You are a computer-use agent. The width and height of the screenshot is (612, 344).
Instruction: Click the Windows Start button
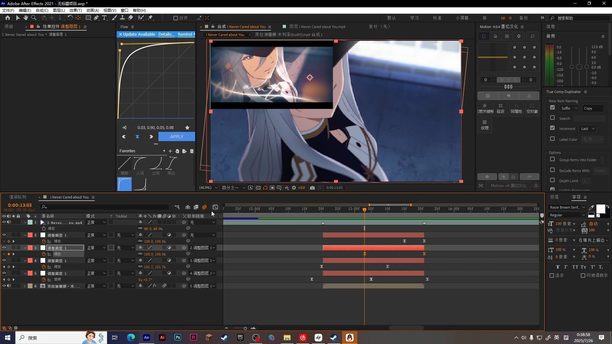point(8,338)
